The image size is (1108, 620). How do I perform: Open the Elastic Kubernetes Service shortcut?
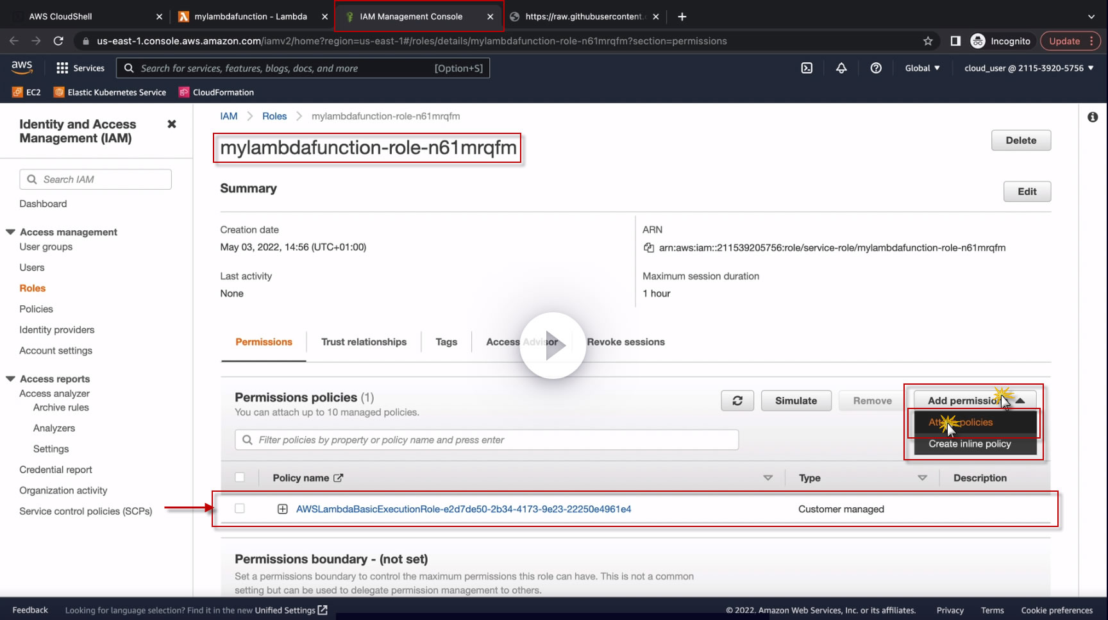110,92
